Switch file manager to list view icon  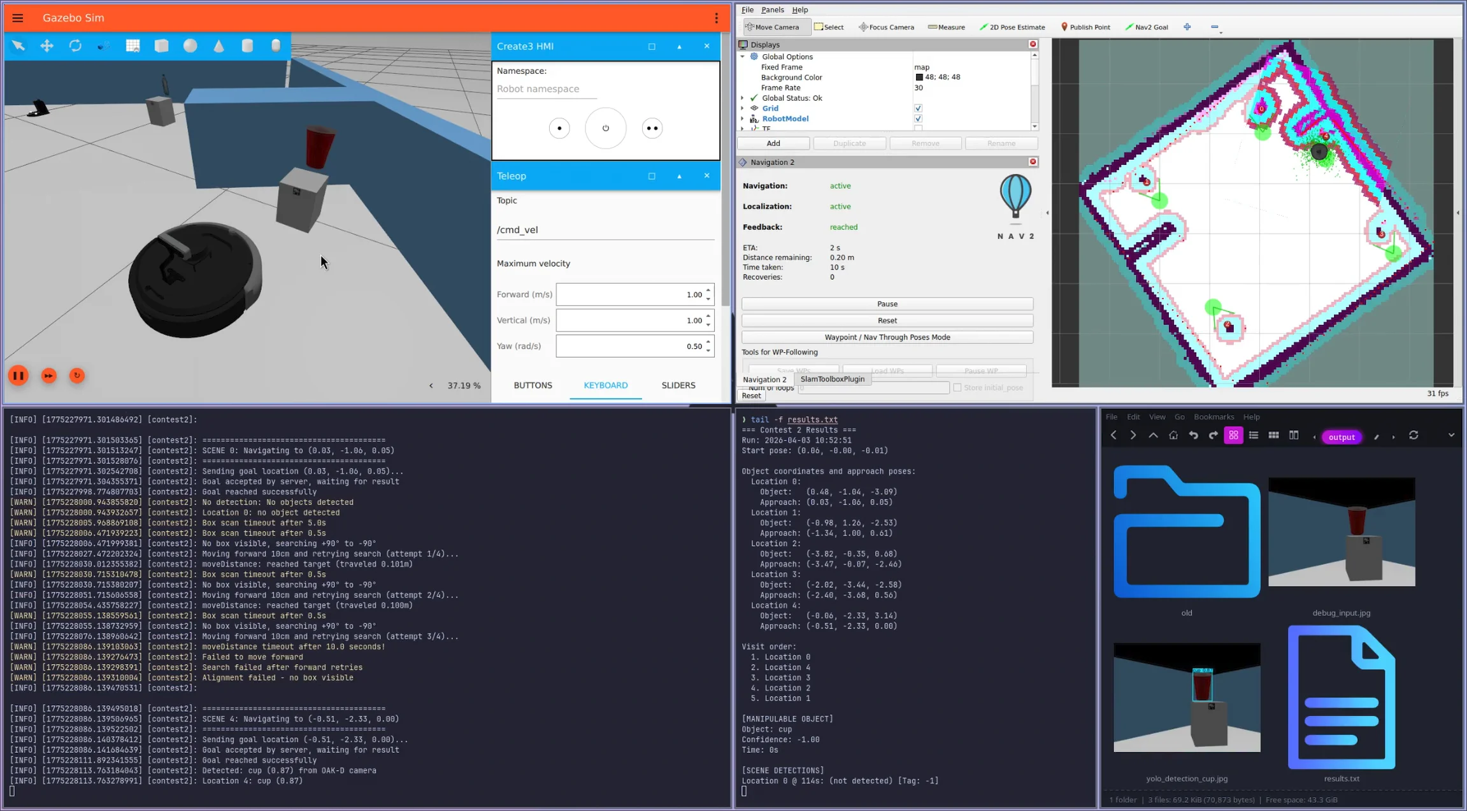coord(1253,436)
